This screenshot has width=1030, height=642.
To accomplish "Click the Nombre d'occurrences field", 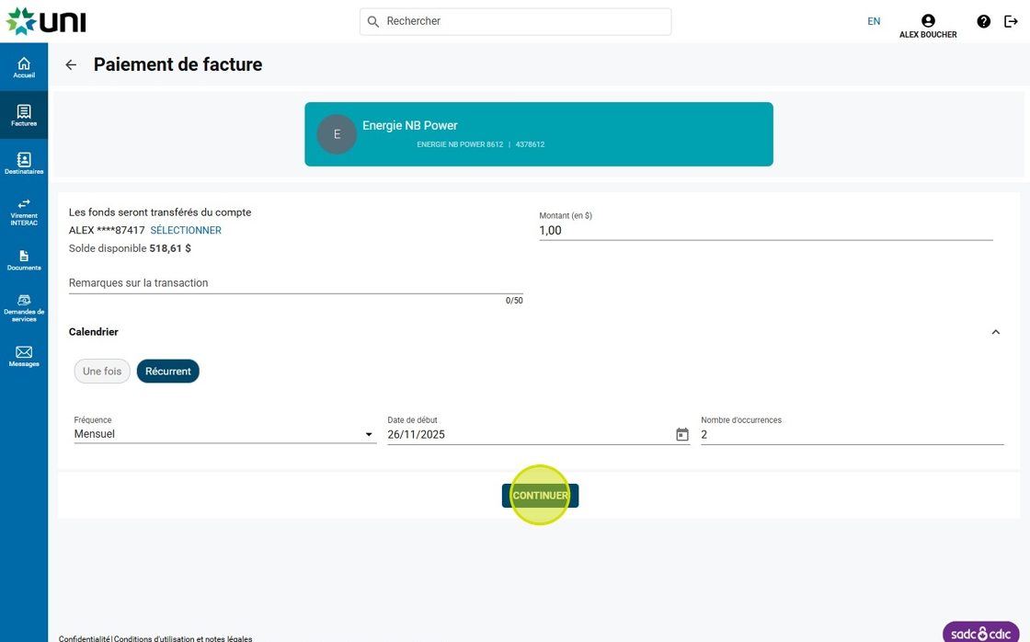I will coord(852,434).
